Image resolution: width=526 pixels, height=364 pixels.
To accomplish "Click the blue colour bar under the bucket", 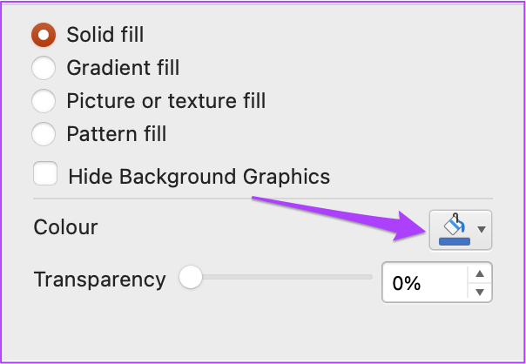I will [455, 241].
